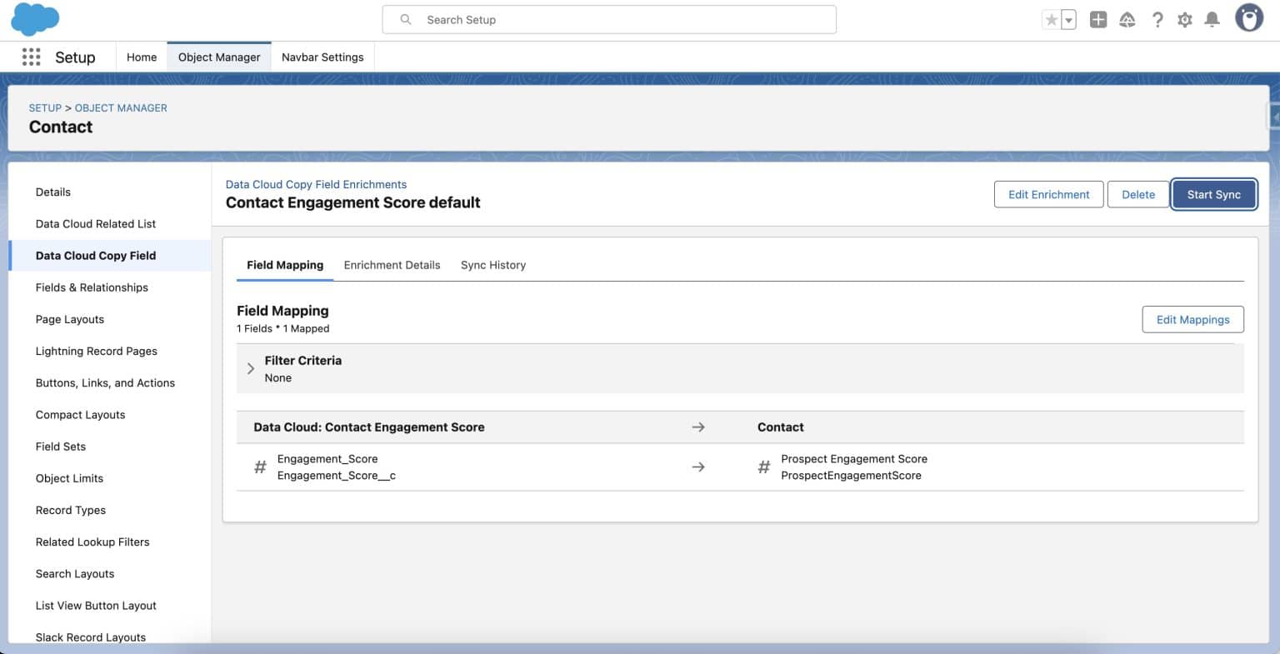Open the global actions plus icon

click(x=1098, y=19)
